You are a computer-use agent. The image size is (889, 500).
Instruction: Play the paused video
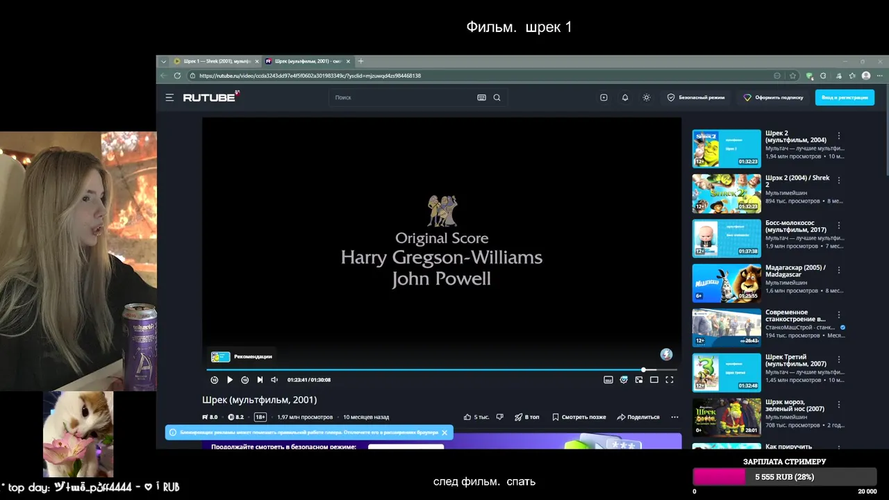[230, 380]
